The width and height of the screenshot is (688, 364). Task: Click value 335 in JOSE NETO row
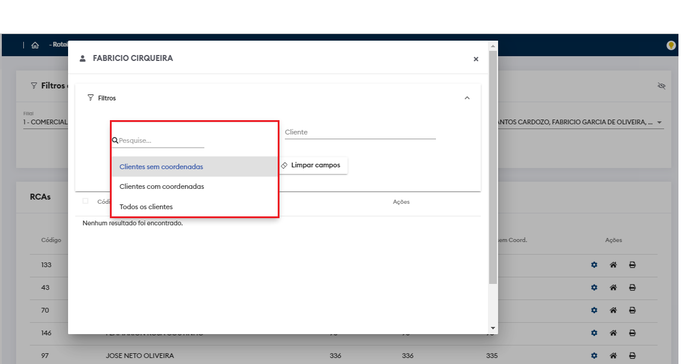pyautogui.click(x=492, y=356)
